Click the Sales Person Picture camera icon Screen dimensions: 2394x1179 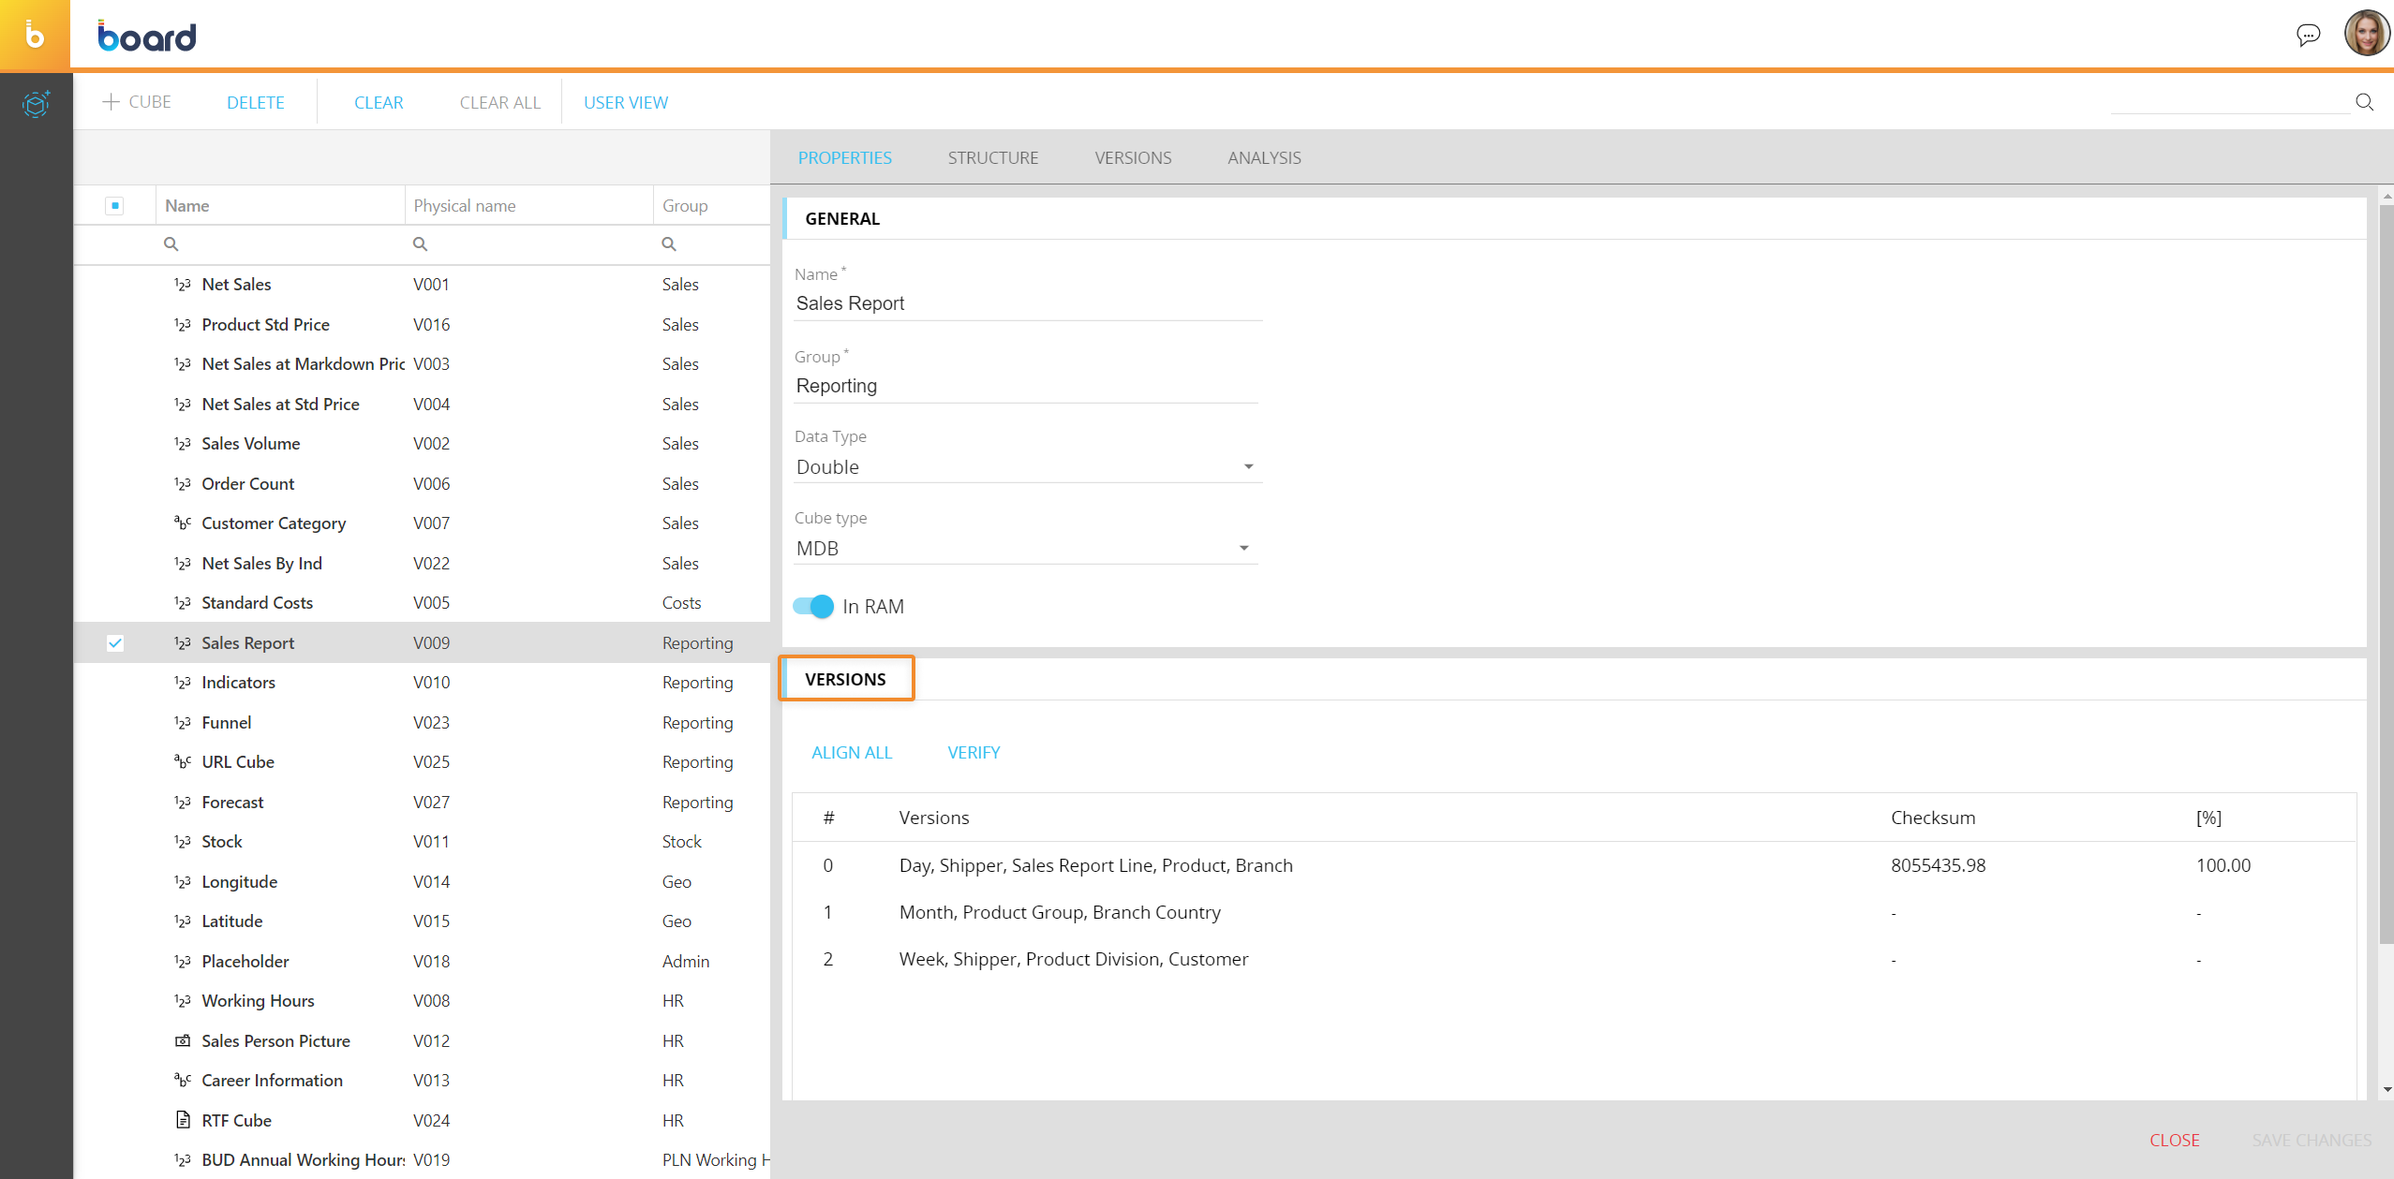pos(183,1040)
